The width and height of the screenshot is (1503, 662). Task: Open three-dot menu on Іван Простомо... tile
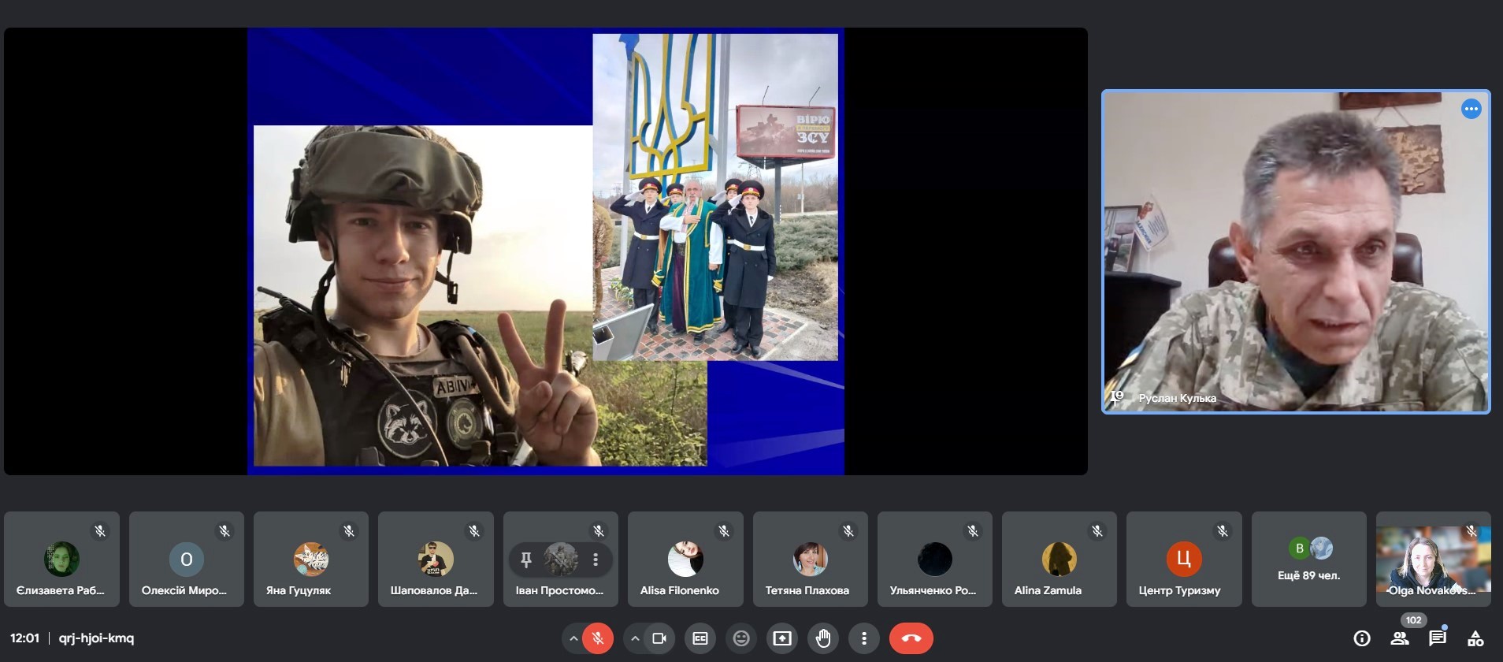pos(596,560)
